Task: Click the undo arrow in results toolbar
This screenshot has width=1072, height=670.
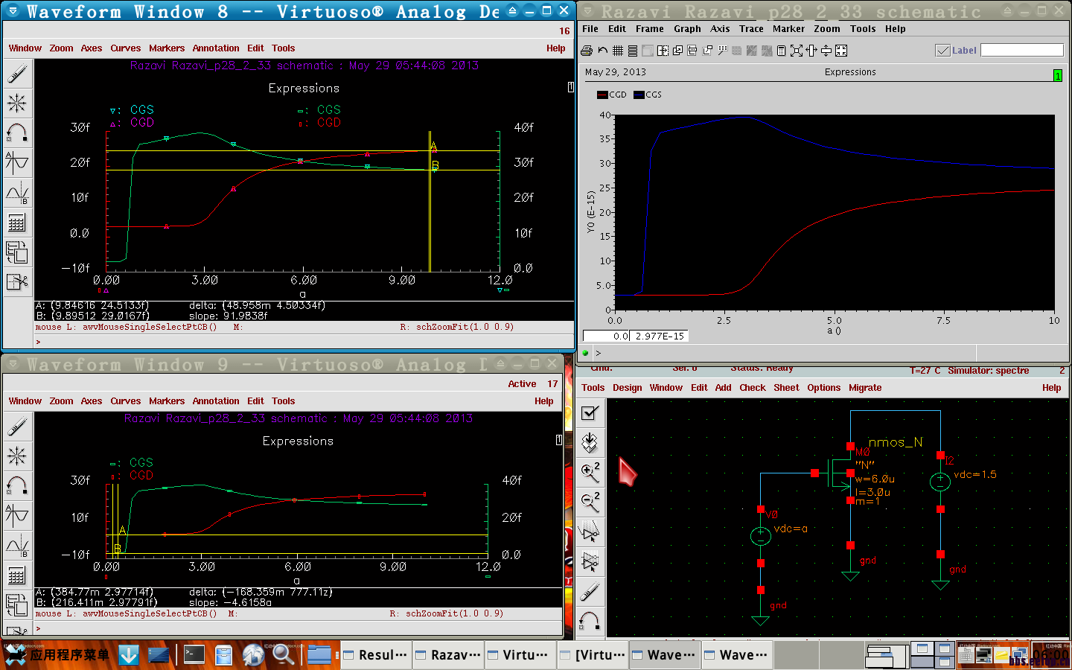Action: (x=602, y=51)
